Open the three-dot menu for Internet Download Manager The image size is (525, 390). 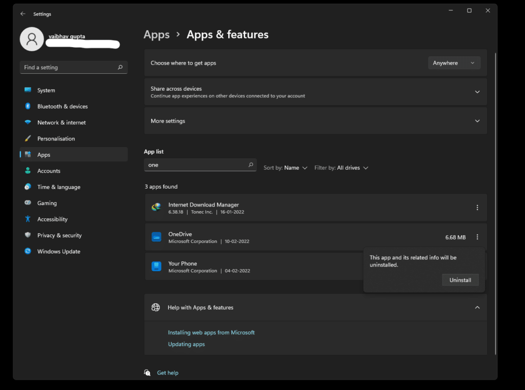[477, 208]
